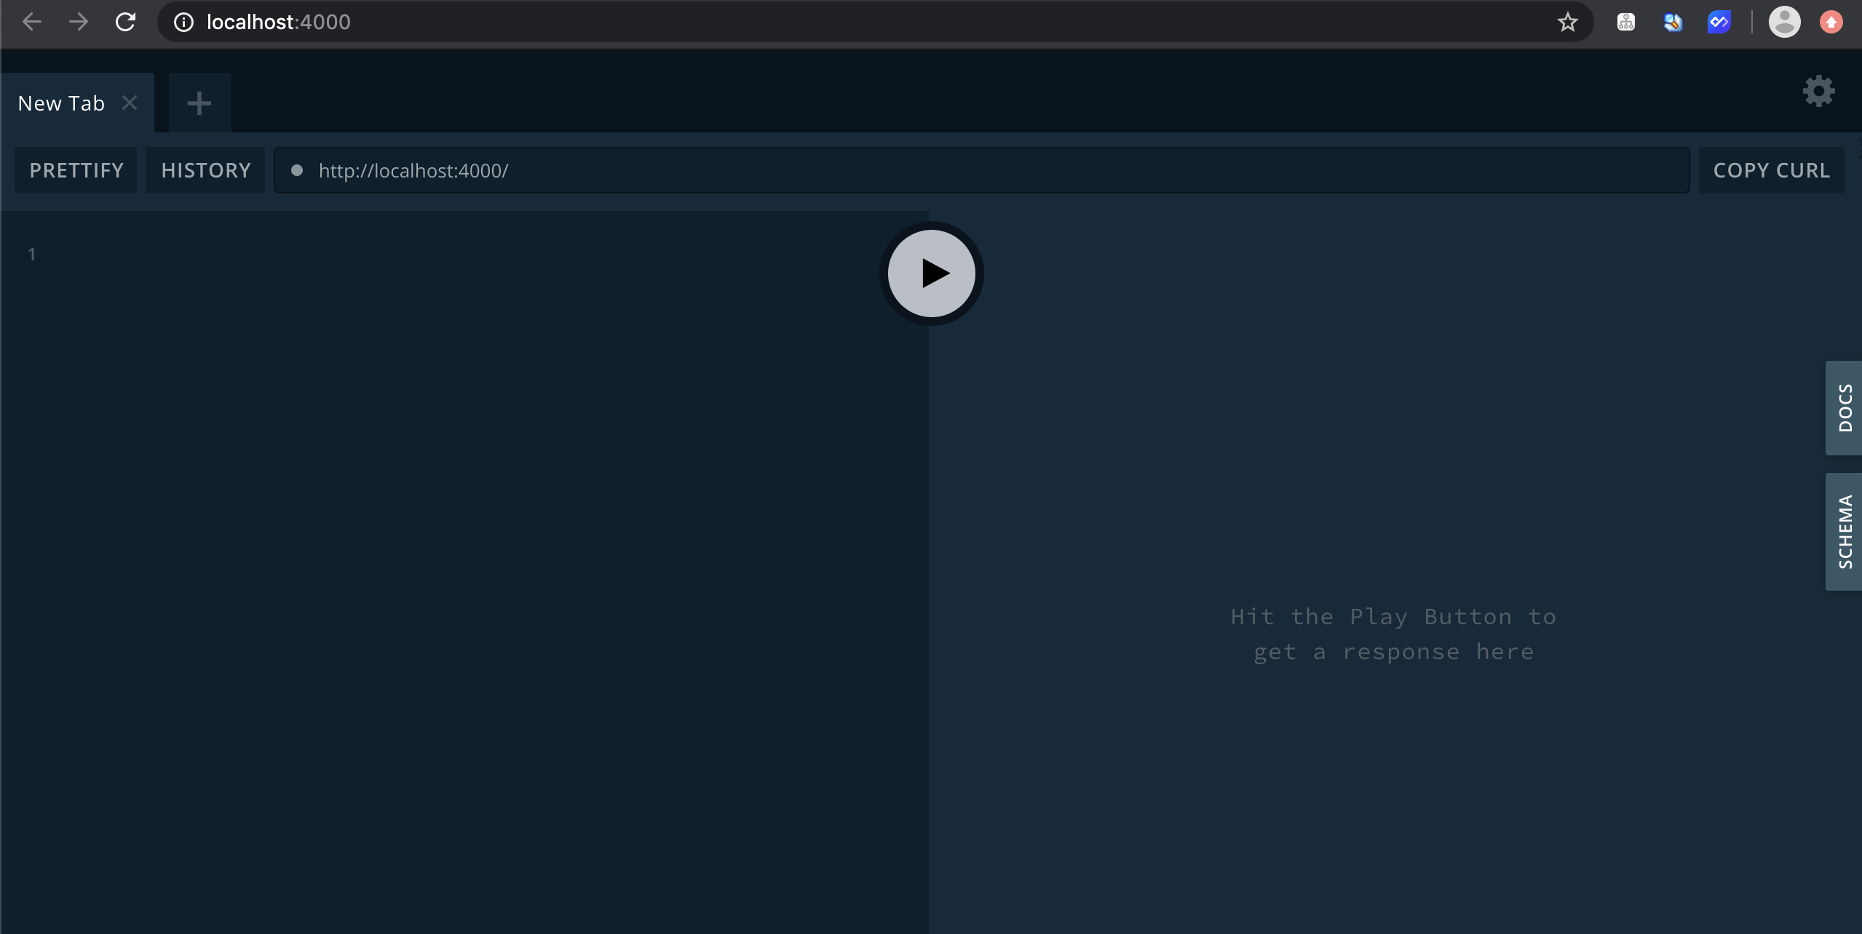Click the PRETTIFY button
The height and width of the screenshot is (934, 1862).
pyautogui.click(x=76, y=170)
